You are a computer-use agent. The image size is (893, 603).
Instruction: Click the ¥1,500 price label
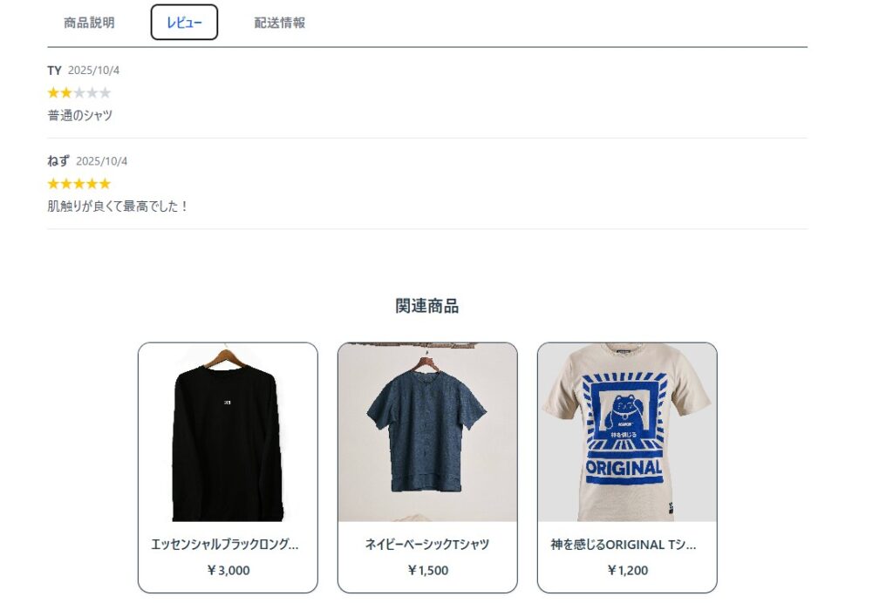click(427, 570)
